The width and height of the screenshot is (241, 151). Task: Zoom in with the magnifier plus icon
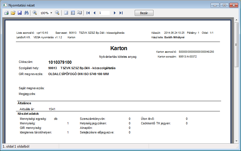35,13
